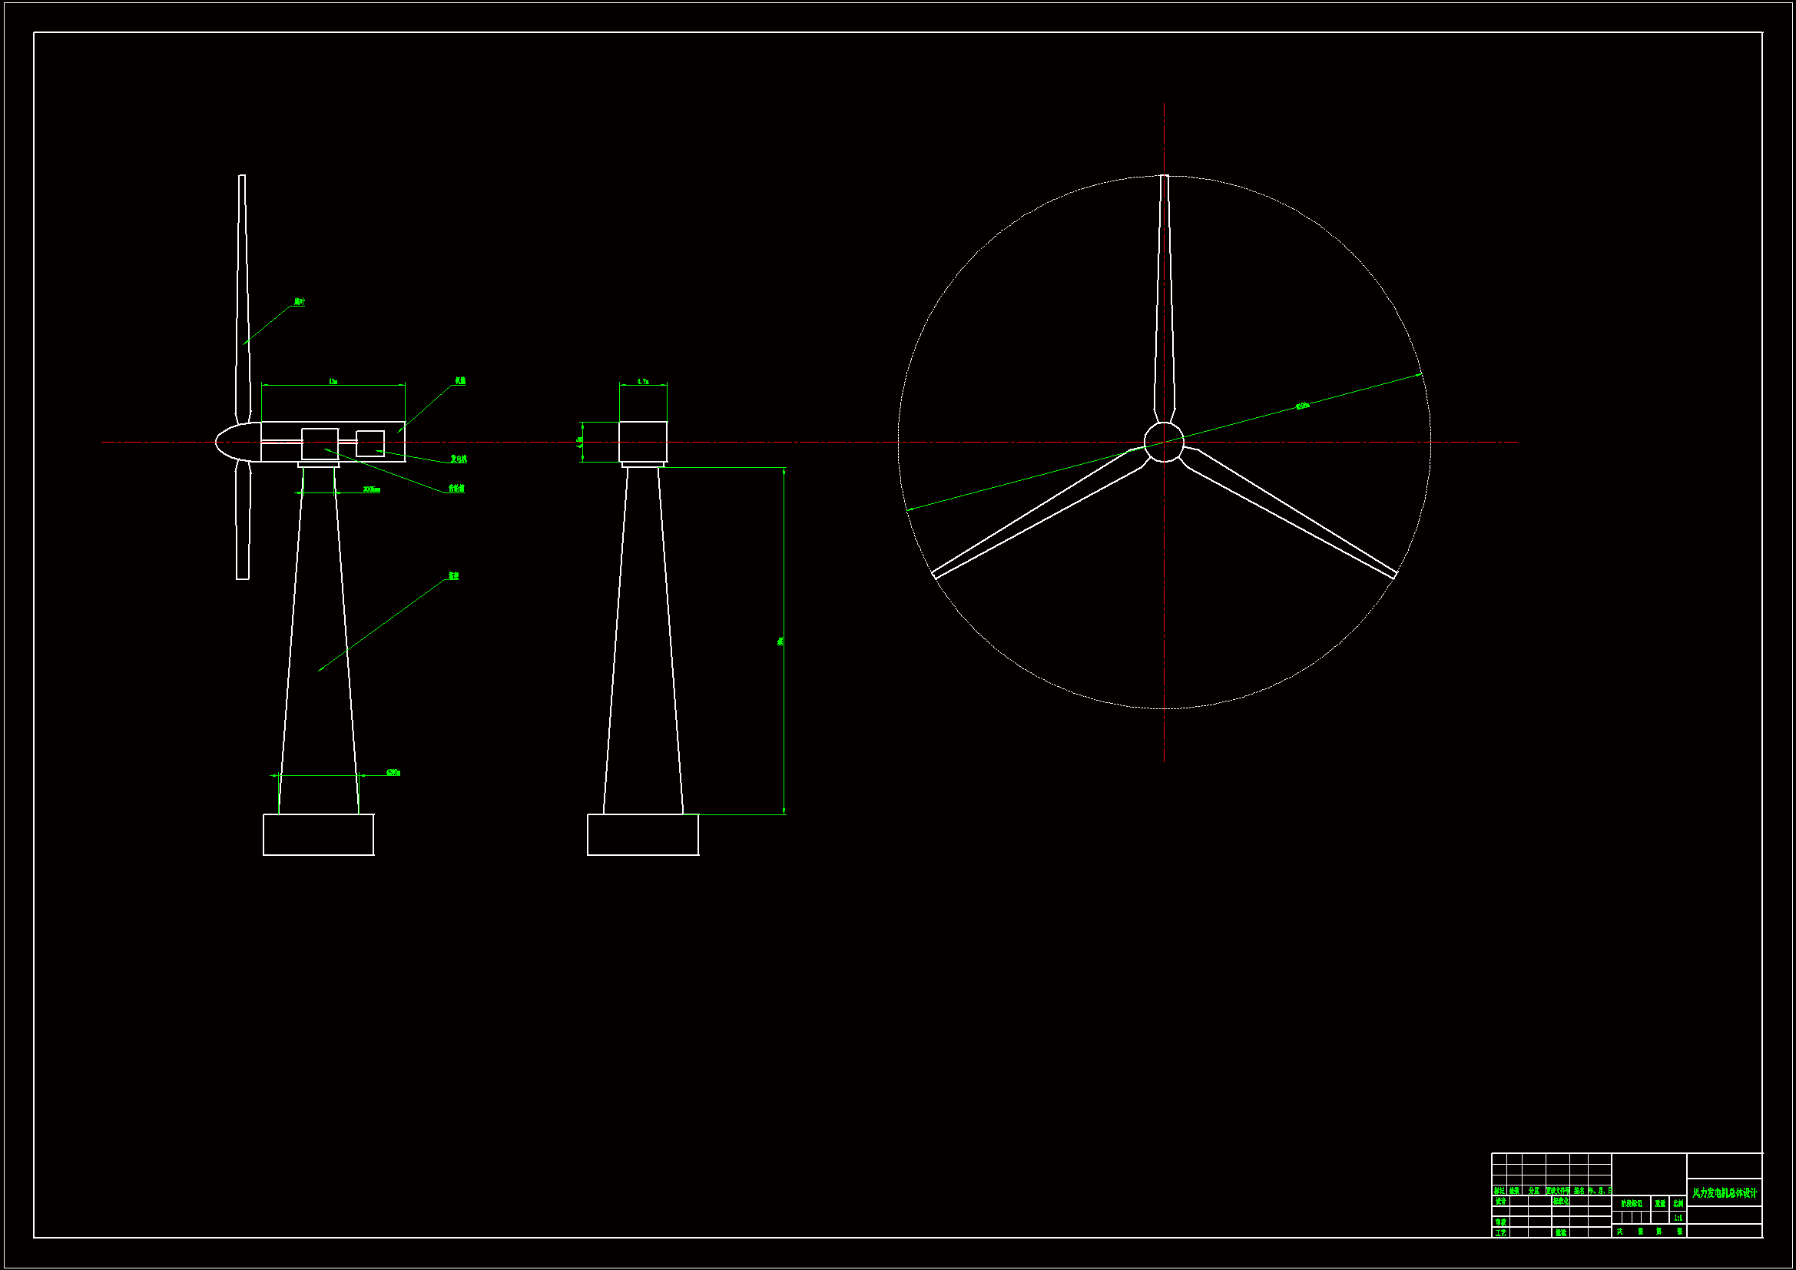Click the 塔架 tower label text

[x=453, y=576]
